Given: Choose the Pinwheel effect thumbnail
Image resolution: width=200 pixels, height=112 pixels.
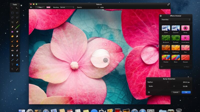Looking at the screenshot, I should tap(176, 38).
